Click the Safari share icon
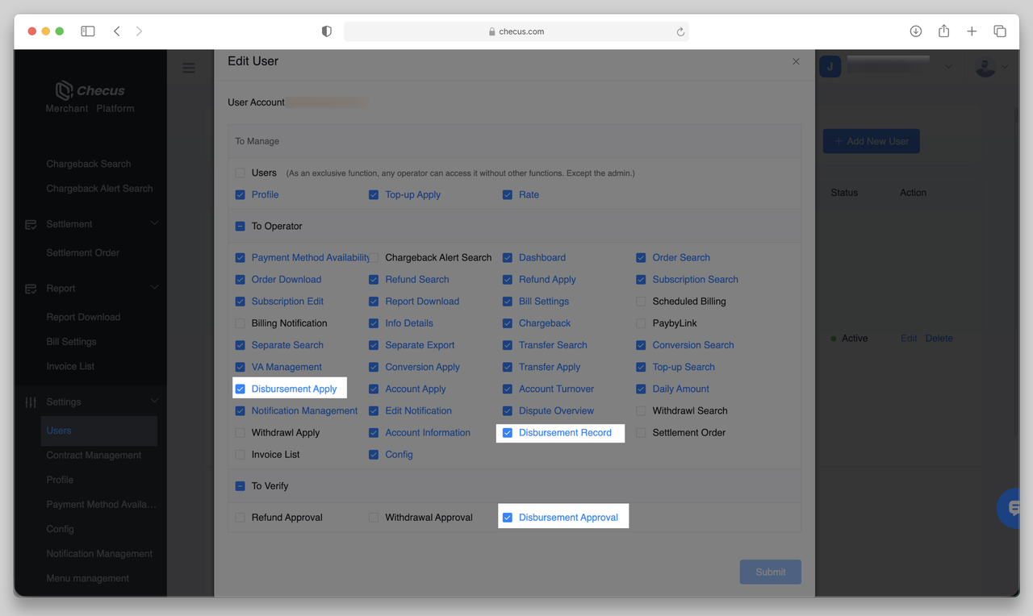This screenshot has height=616, width=1033. 943,31
